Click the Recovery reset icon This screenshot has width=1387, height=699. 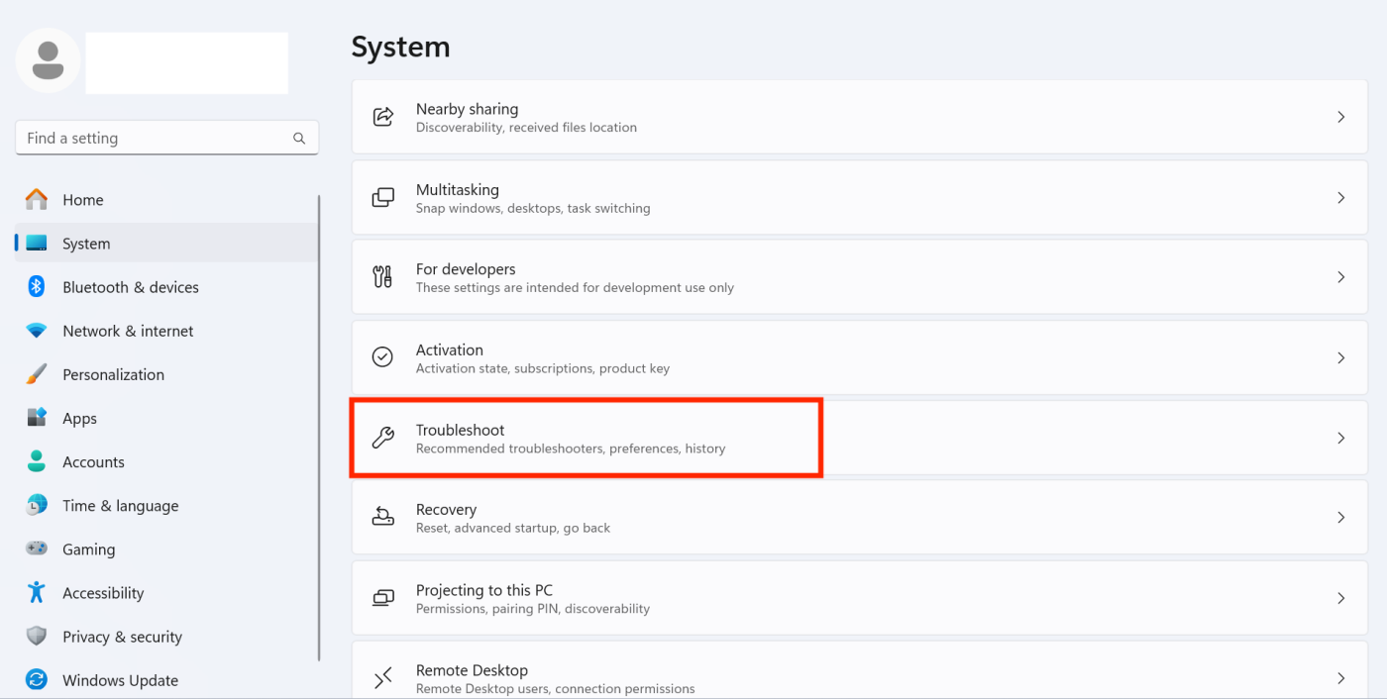pyautogui.click(x=383, y=517)
